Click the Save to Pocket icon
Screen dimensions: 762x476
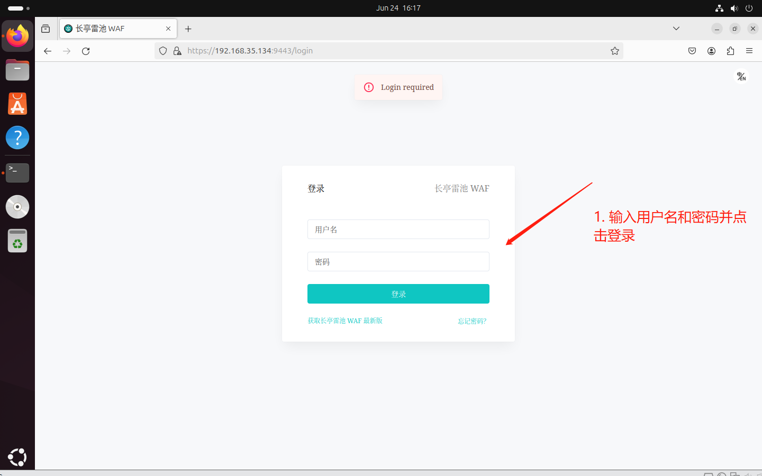pyautogui.click(x=692, y=51)
